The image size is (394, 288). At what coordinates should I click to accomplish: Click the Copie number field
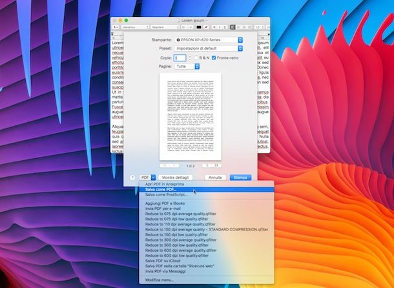coord(180,58)
